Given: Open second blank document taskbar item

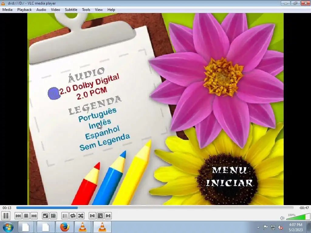Looking at the screenshot, I should (x=46, y=227).
